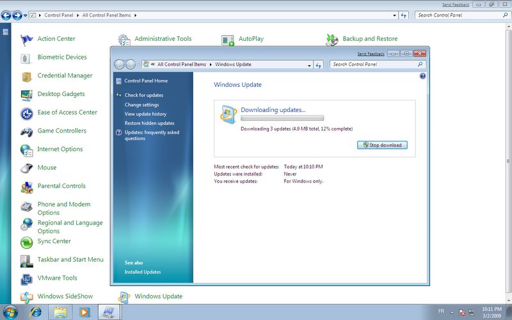Screen dimensions: 512x320
Task: Open the Biometric Devices icon
Action: click(26, 58)
